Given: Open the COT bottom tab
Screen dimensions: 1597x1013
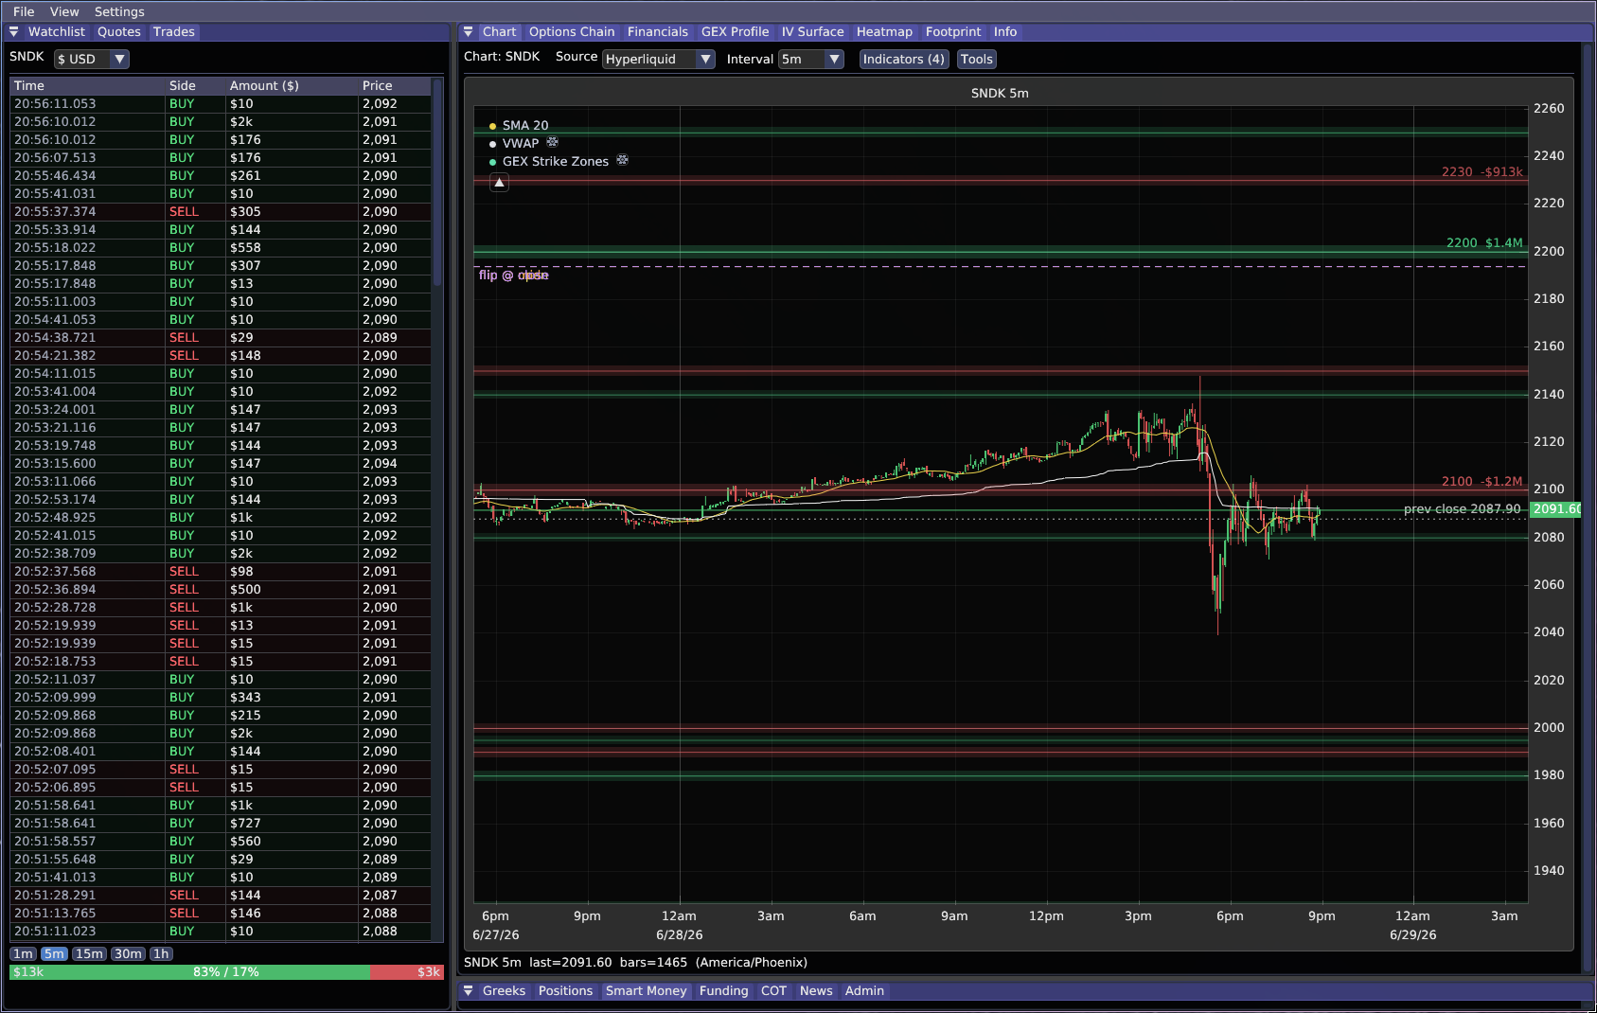Looking at the screenshot, I should 773,990.
